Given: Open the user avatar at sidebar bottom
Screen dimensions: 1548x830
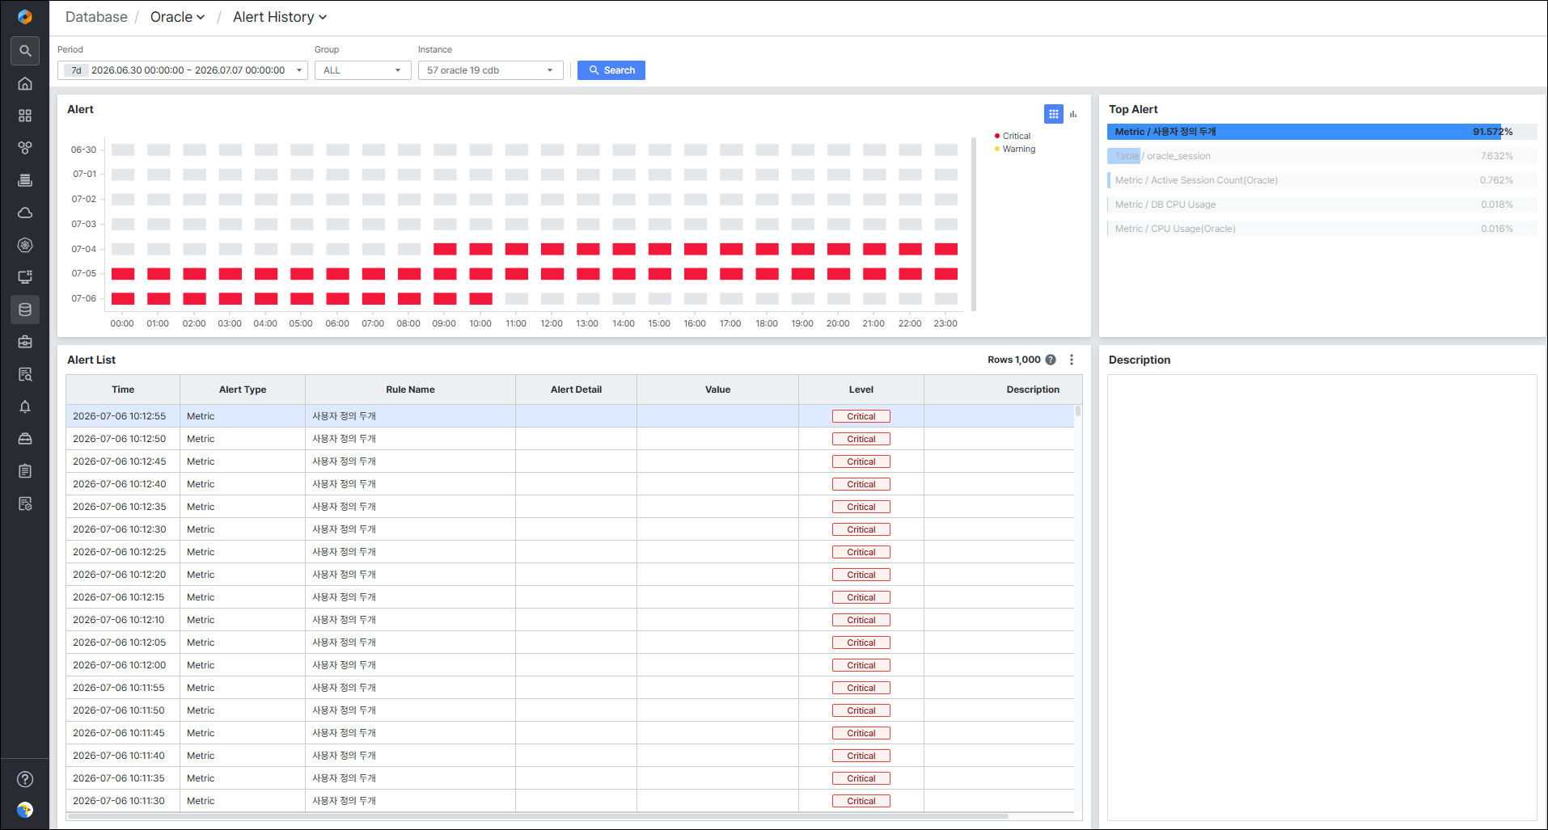Looking at the screenshot, I should (x=25, y=810).
